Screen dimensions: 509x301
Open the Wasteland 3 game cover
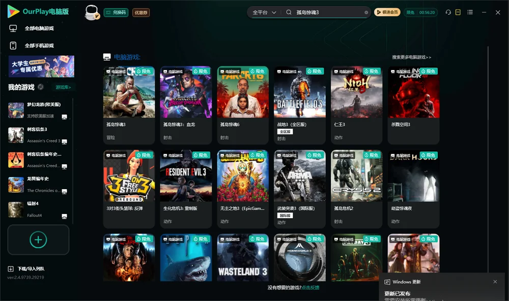click(x=243, y=258)
